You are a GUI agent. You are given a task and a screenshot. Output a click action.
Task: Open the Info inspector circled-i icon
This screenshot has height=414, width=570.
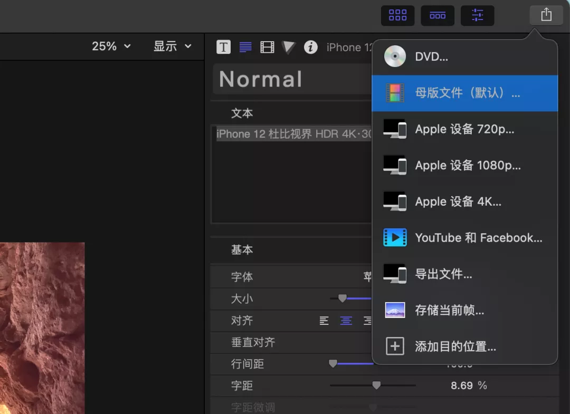[x=311, y=47]
